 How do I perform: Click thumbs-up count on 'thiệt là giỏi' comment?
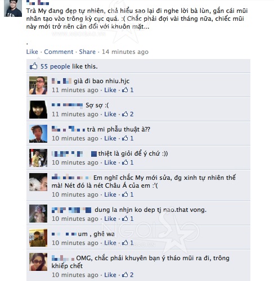tap(128, 162)
